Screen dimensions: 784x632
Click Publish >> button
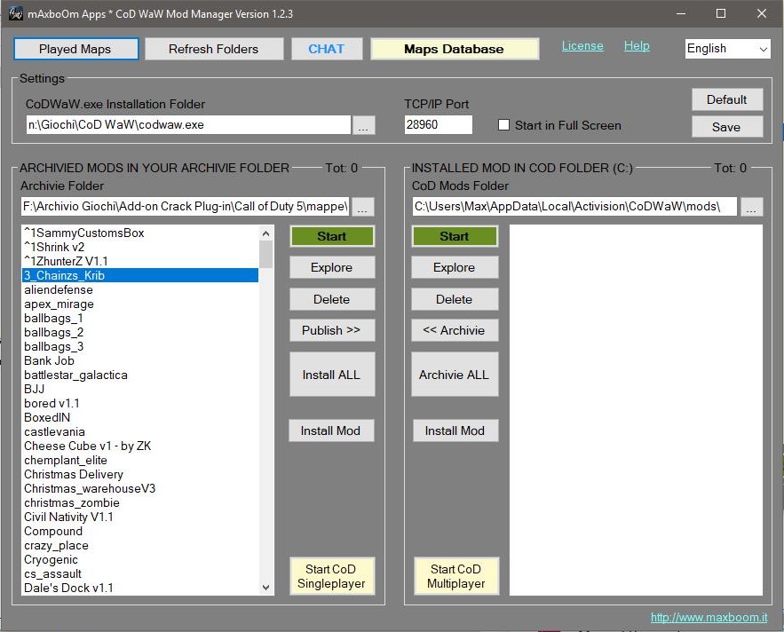(x=331, y=330)
